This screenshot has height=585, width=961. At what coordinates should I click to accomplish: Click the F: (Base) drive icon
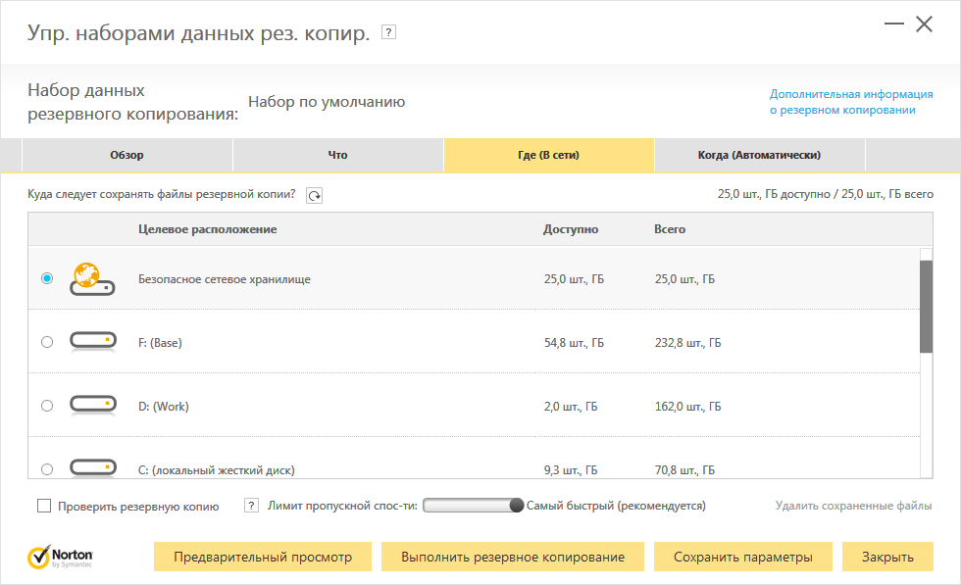click(93, 342)
